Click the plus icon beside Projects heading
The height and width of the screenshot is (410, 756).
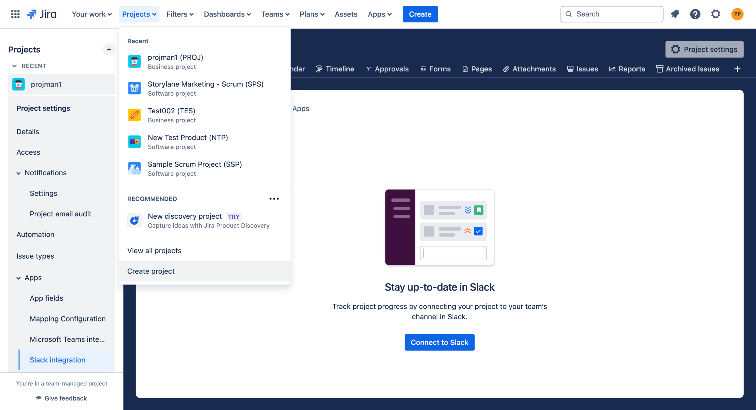coord(109,49)
